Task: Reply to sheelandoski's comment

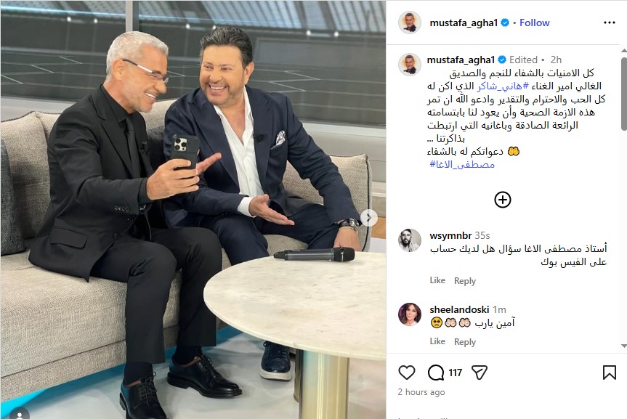Action: pos(465,342)
